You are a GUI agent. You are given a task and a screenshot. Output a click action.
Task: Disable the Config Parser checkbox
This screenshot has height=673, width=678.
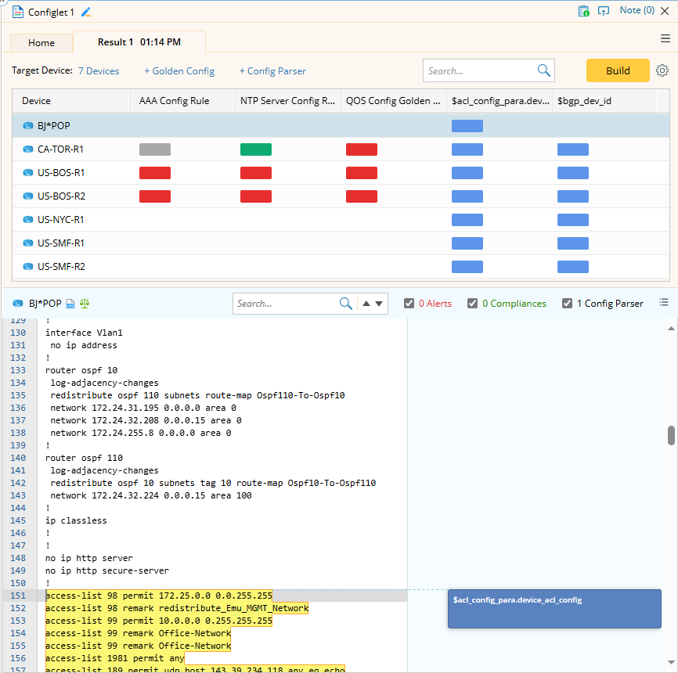click(x=568, y=304)
